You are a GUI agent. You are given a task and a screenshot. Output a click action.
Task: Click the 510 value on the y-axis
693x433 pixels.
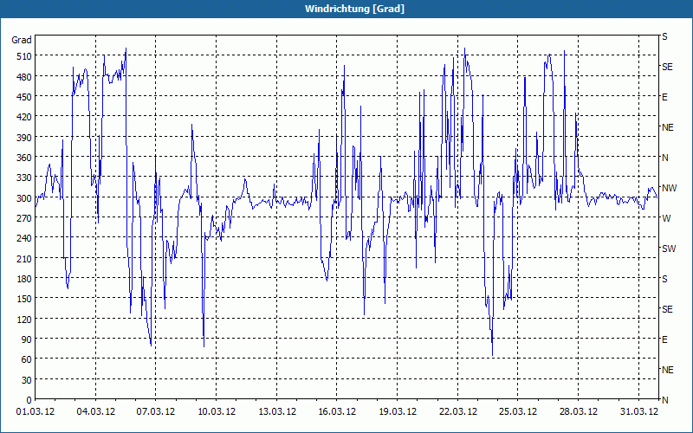pos(24,56)
